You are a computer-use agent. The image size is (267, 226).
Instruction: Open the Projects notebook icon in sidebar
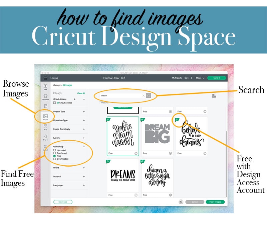coord(45,106)
